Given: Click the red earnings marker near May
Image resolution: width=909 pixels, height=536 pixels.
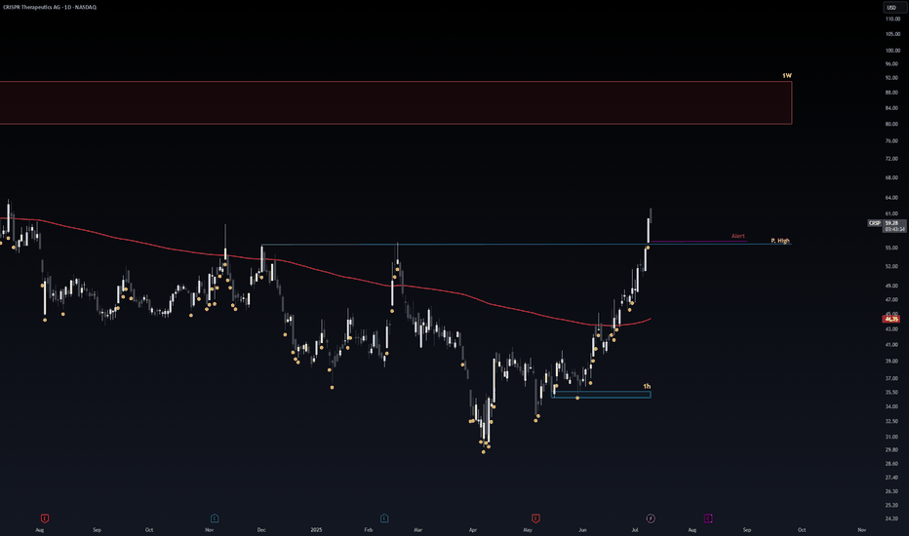Looking at the screenshot, I should click(x=535, y=518).
